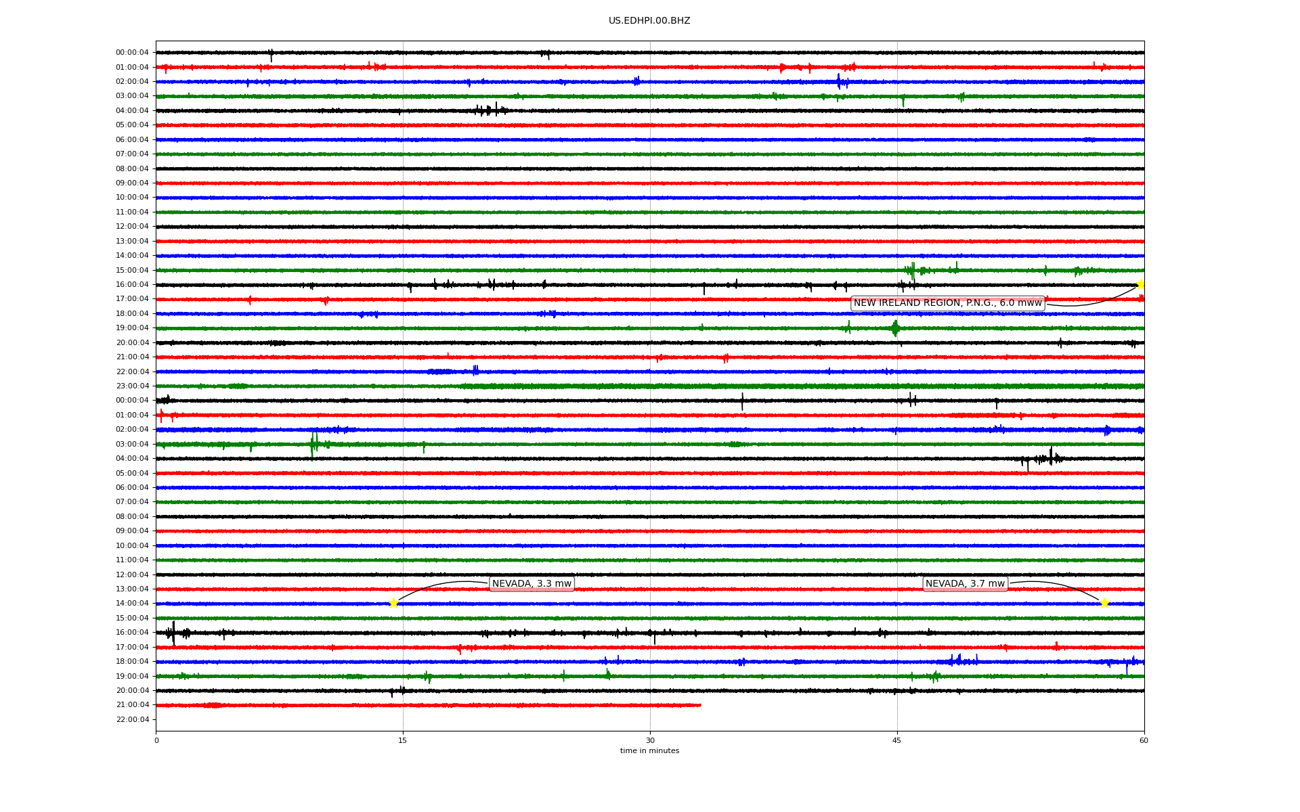The width and height of the screenshot is (1300, 812).
Task: Click the NEW IRELAND REGION, P.N.G. annotation label
Action: 947,303
